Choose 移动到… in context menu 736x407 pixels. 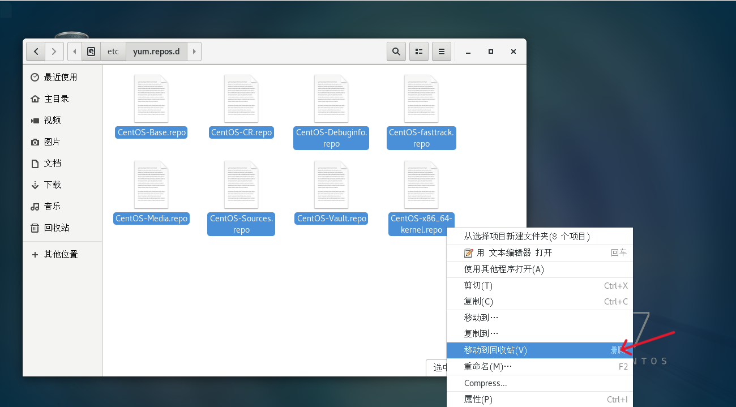[540, 318]
